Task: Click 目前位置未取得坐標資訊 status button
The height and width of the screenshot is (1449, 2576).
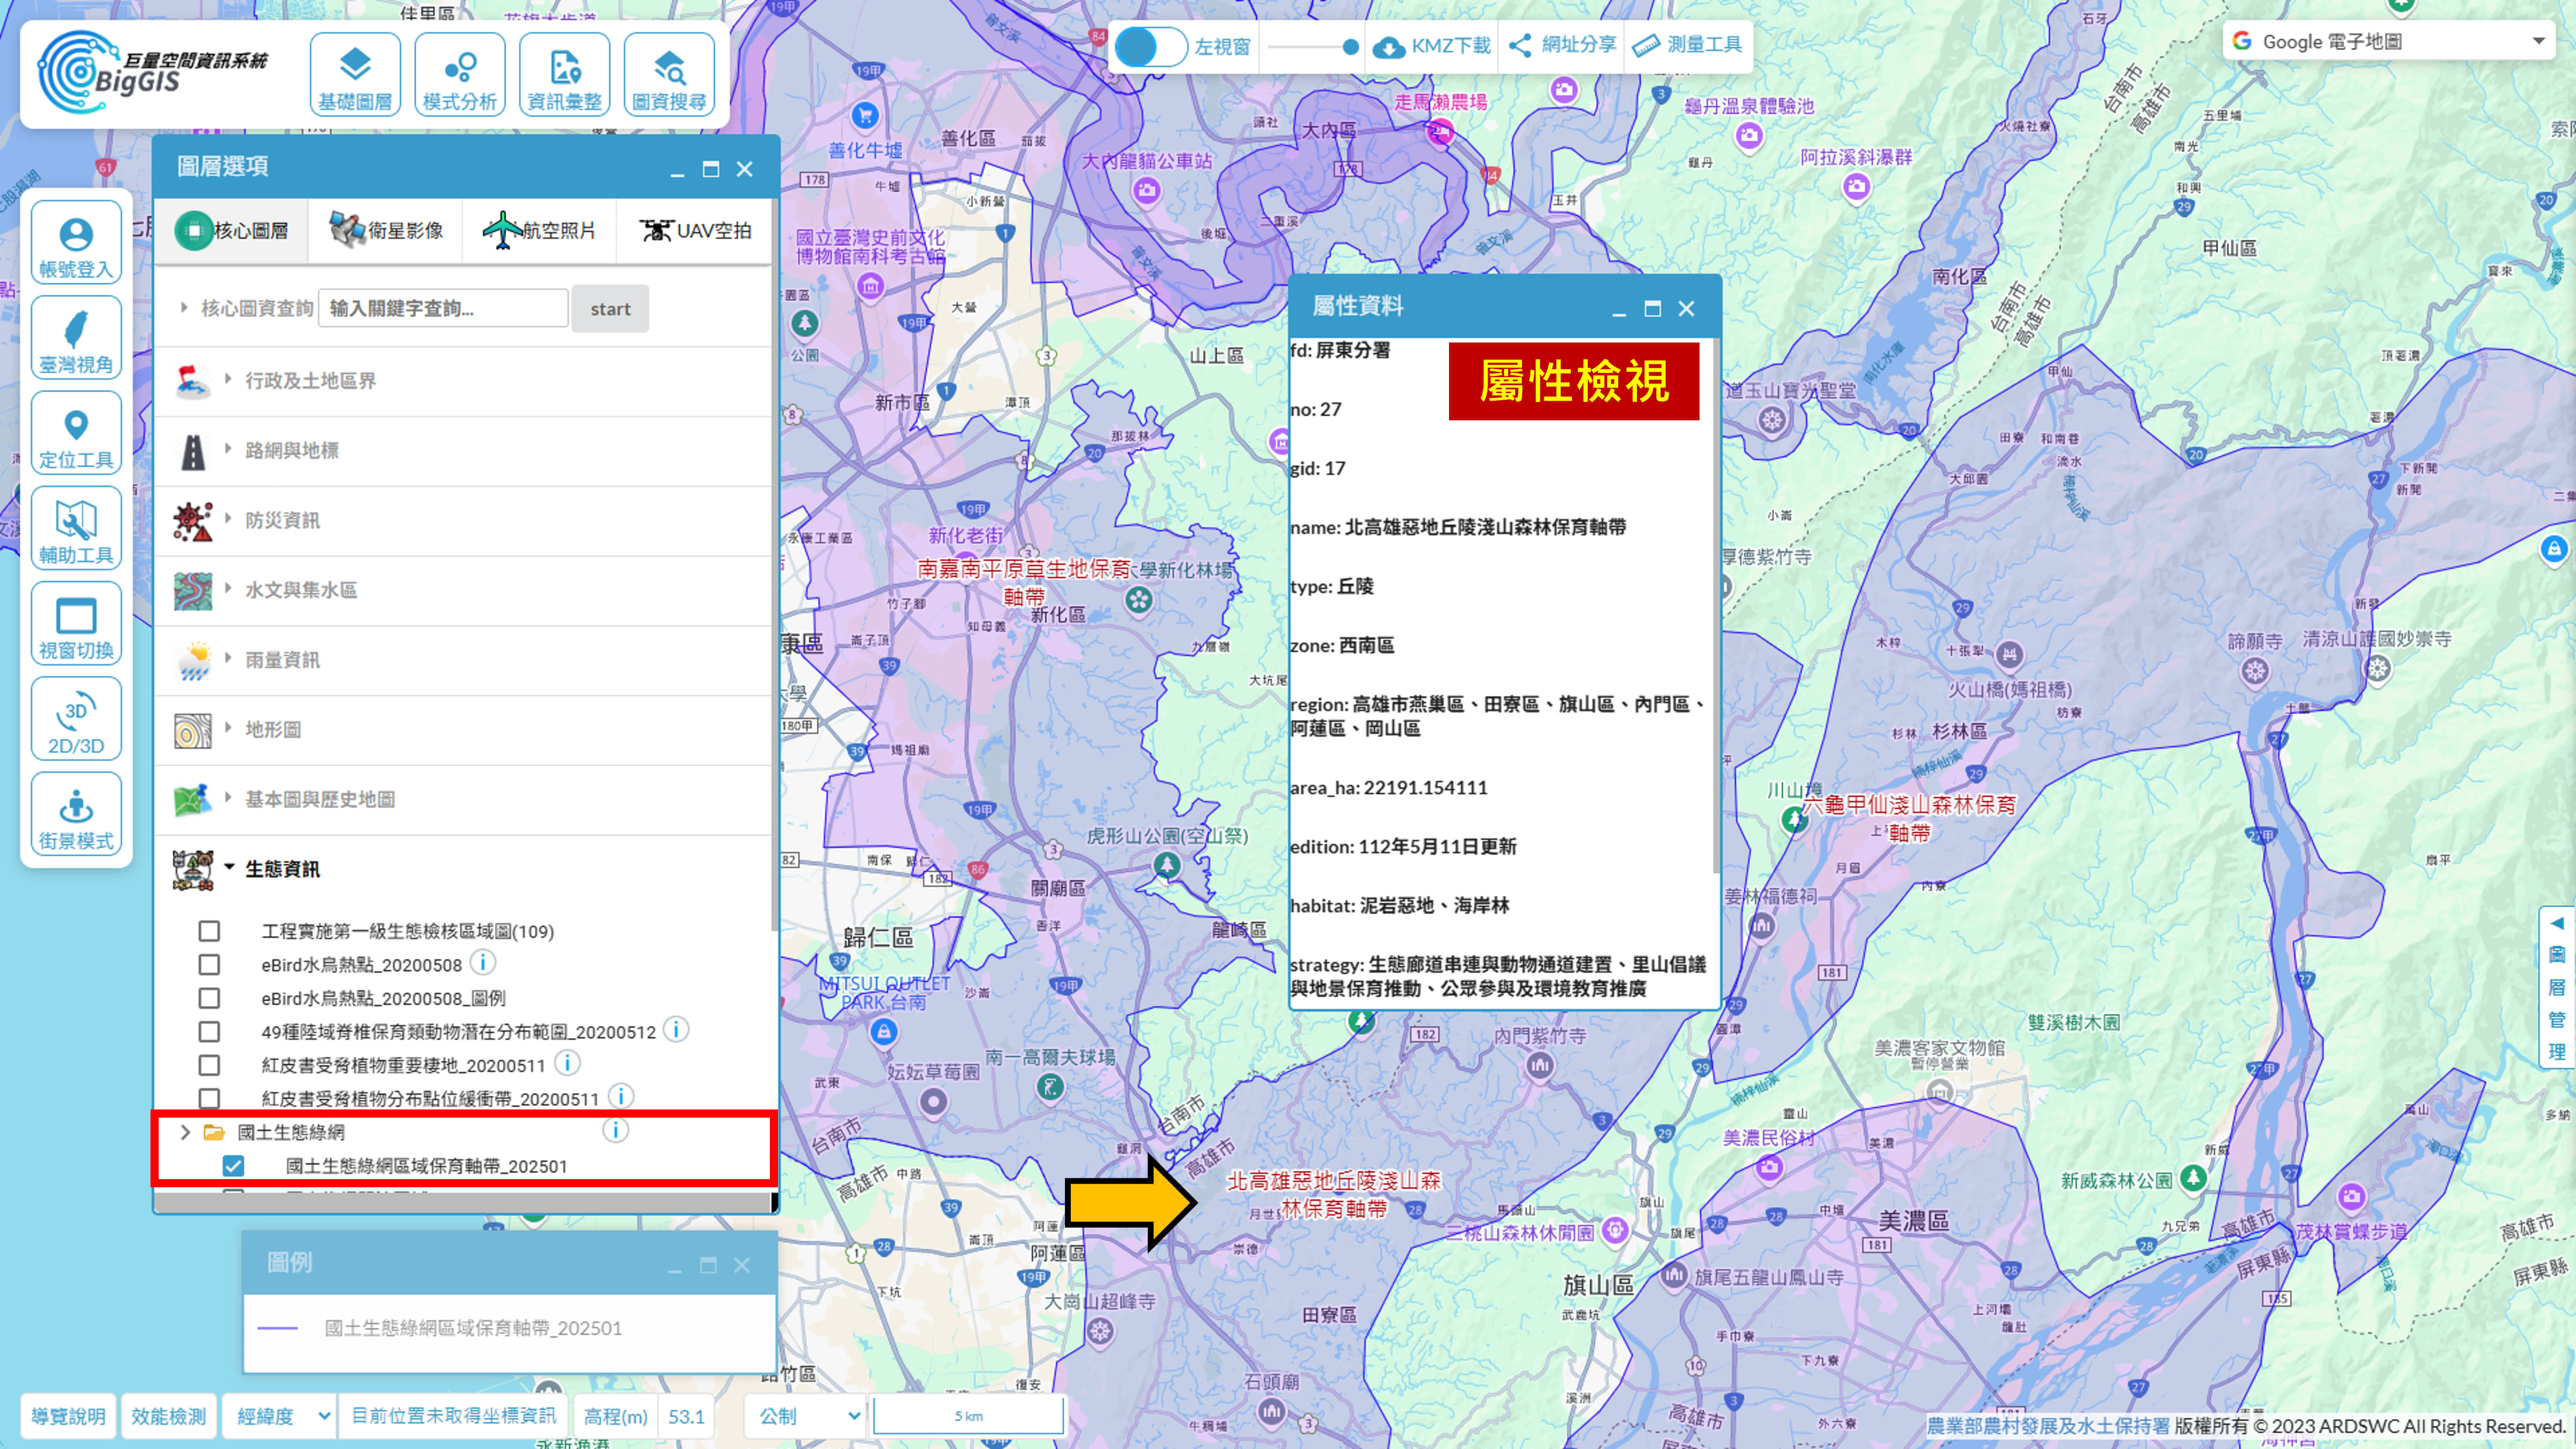Action: point(454,1416)
